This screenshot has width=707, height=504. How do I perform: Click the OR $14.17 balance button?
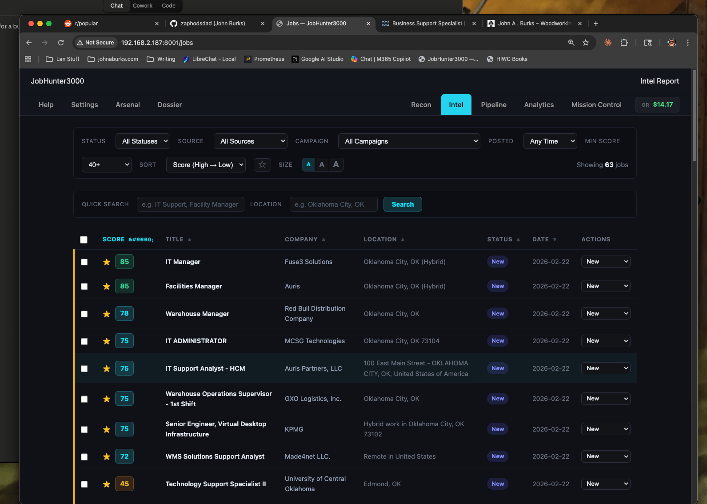[x=657, y=105]
